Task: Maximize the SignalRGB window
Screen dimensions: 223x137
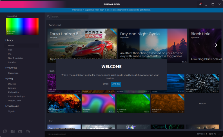Action: click(x=213, y=4)
